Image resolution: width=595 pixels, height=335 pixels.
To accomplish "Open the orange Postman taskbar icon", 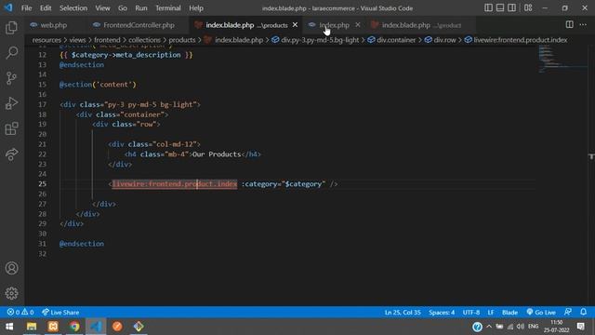I will (x=117, y=327).
